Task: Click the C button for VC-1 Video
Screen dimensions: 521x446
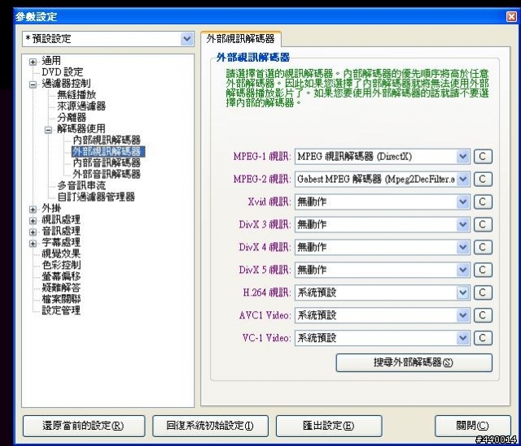Action: tap(483, 338)
